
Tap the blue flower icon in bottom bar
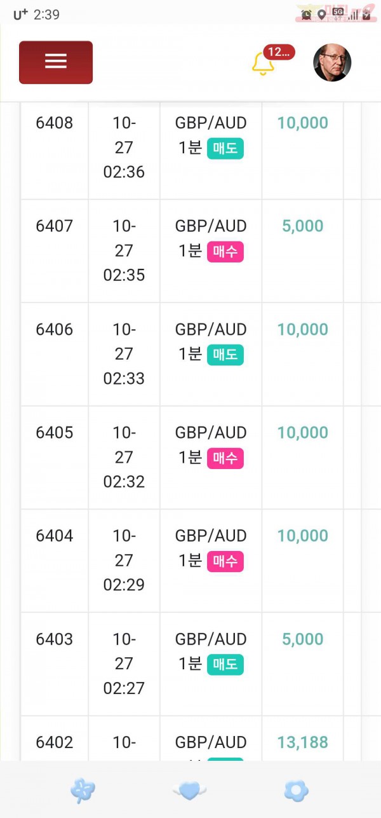pos(296,791)
